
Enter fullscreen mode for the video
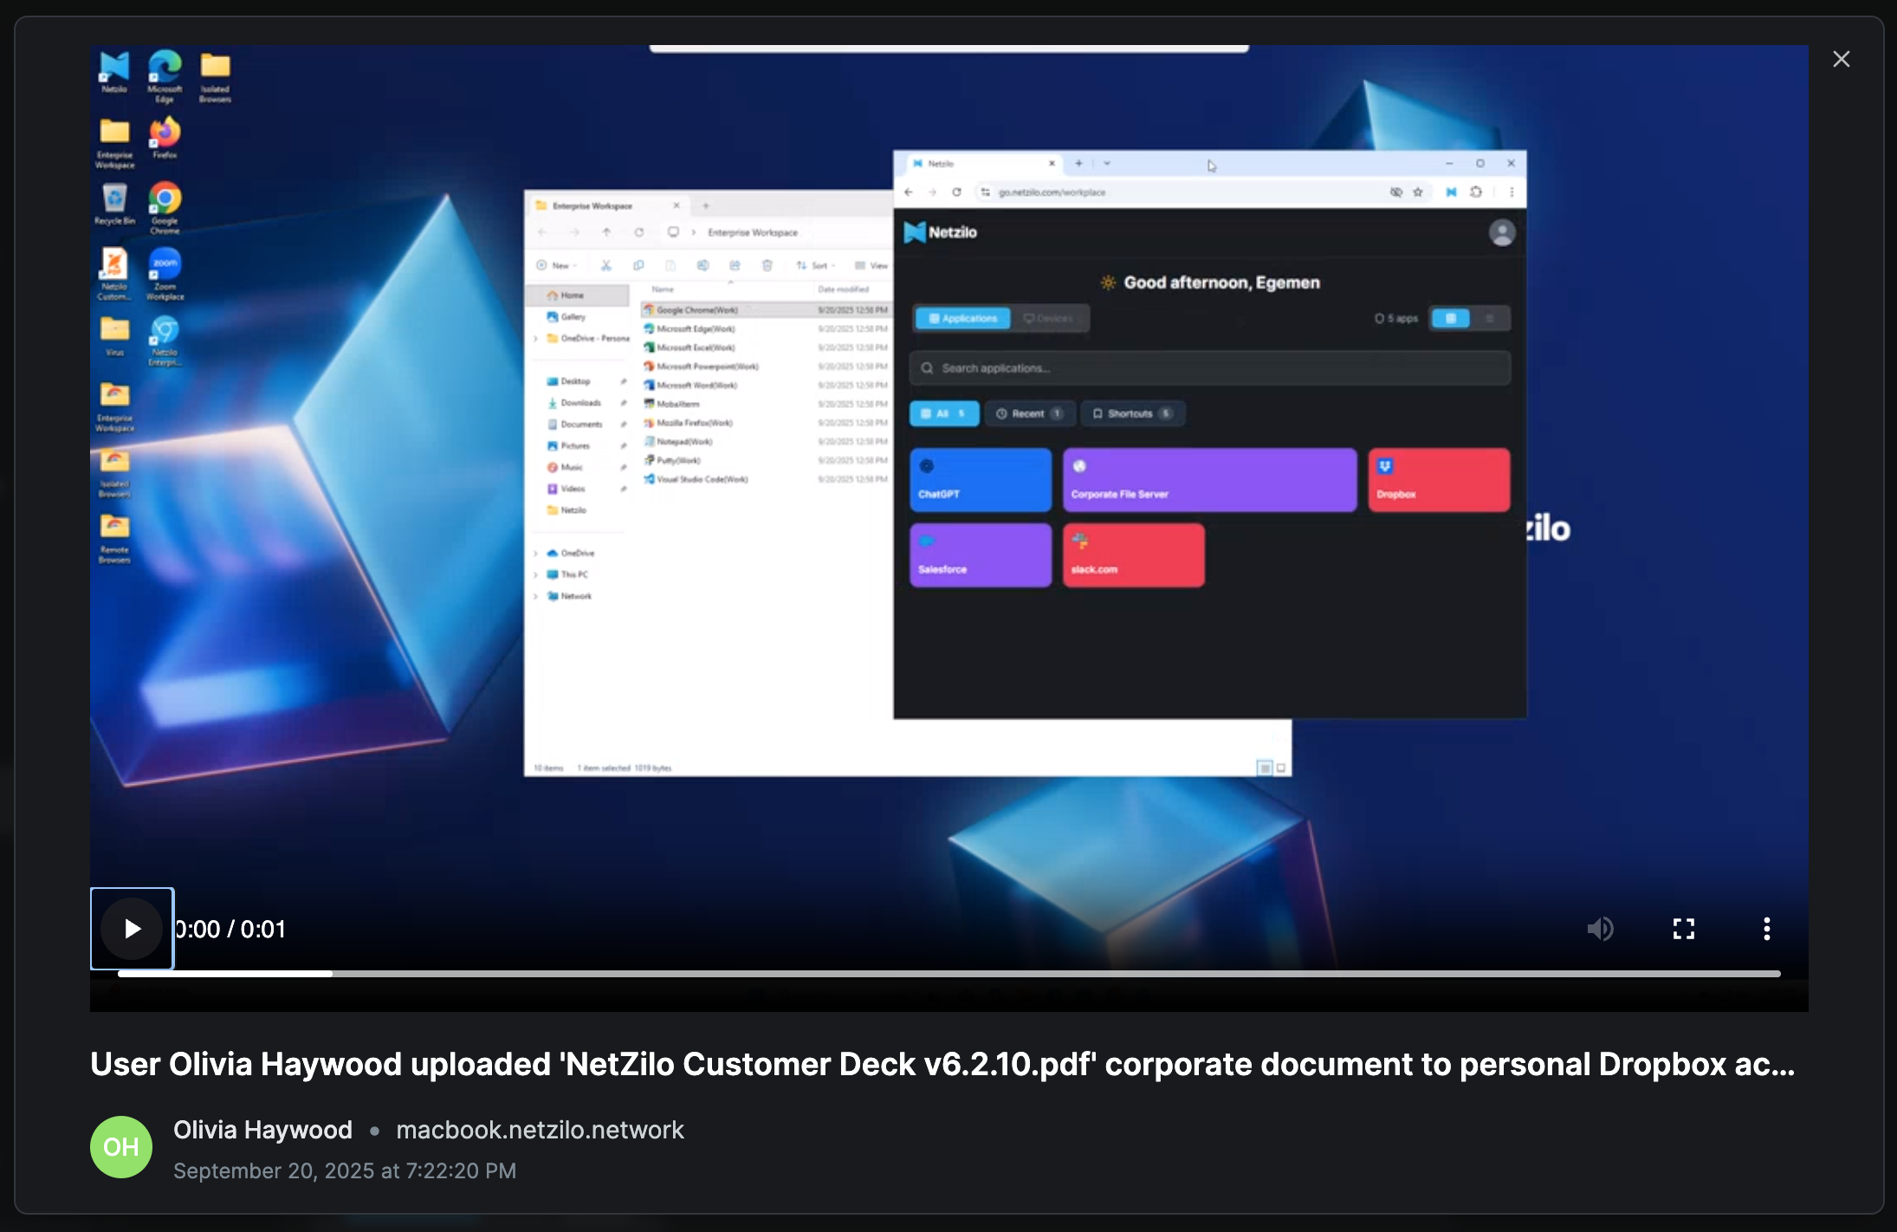click(1683, 929)
